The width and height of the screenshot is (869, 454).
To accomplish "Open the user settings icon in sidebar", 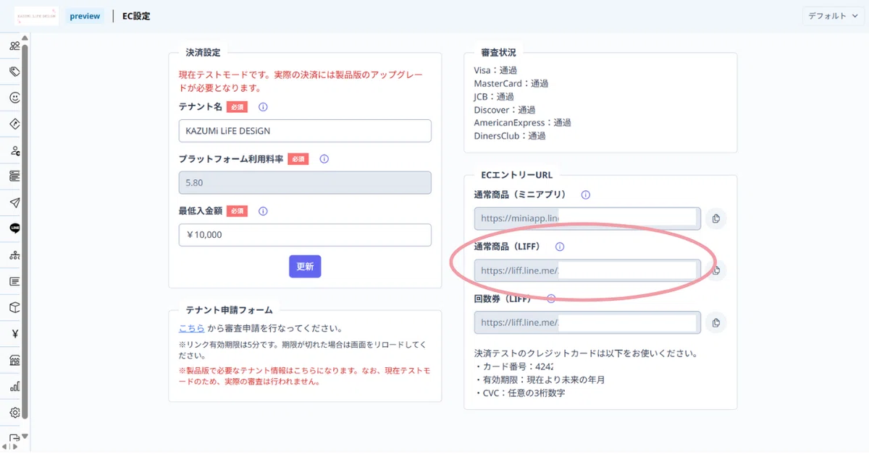I will click(14, 150).
